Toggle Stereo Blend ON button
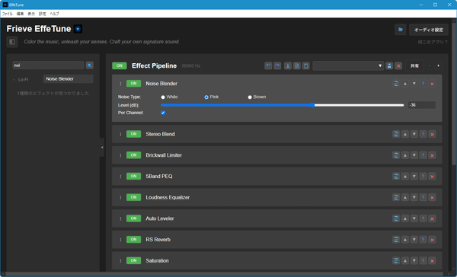This screenshot has height=277, width=457. pyautogui.click(x=133, y=134)
